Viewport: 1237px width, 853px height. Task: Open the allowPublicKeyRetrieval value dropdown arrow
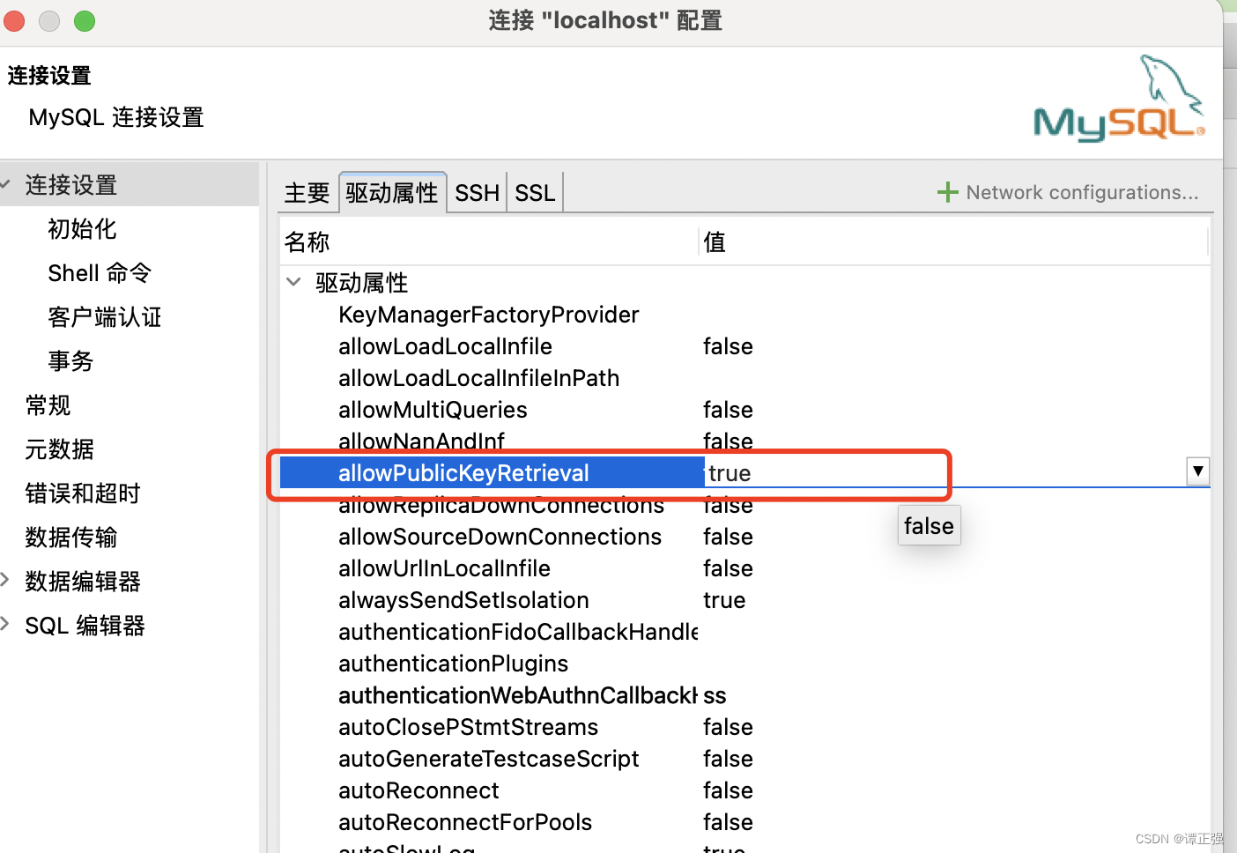(1197, 471)
